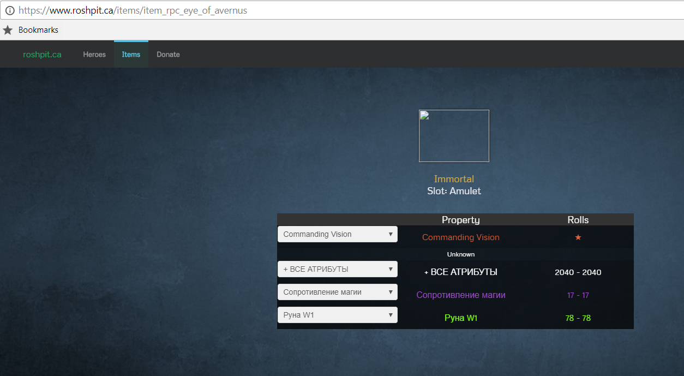This screenshot has width=684, height=376.
Task: Select the Items nav tab
Action: tap(131, 55)
